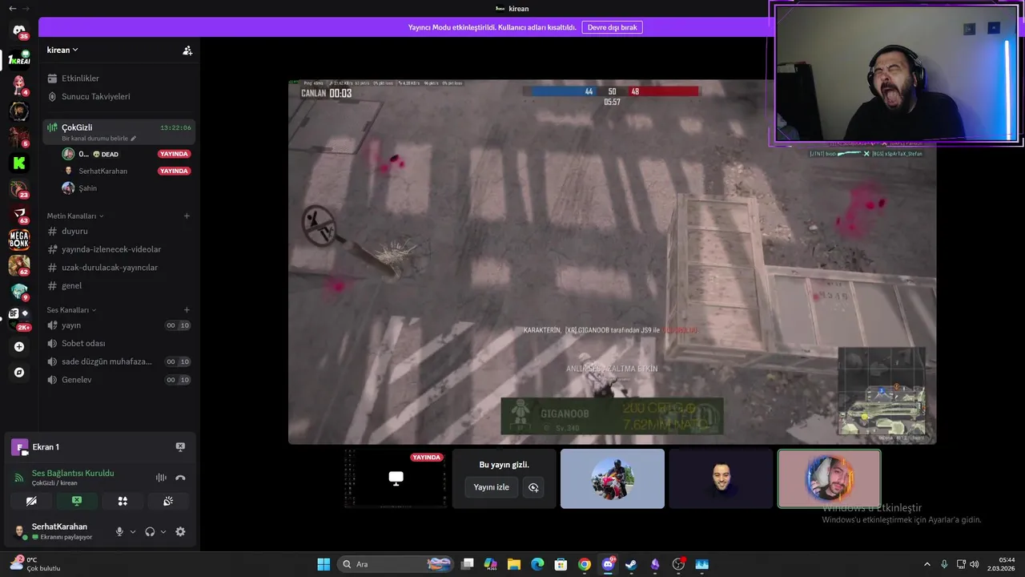Open the soundboard button

click(x=168, y=501)
